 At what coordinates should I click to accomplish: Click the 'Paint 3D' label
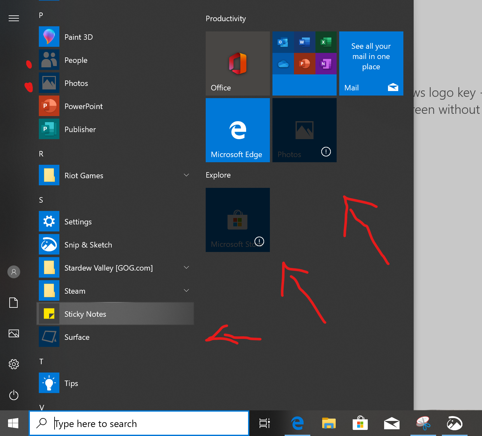pyautogui.click(x=79, y=37)
